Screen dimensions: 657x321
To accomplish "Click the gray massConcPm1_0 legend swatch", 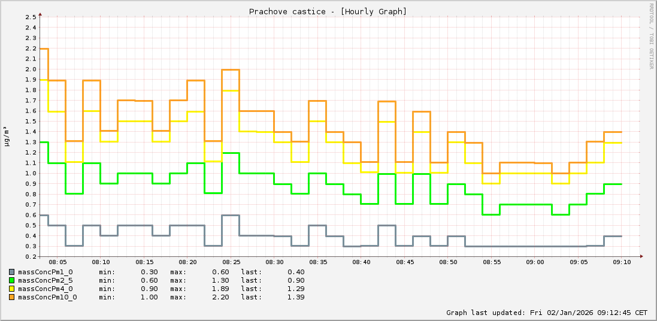I will [x=11, y=272].
